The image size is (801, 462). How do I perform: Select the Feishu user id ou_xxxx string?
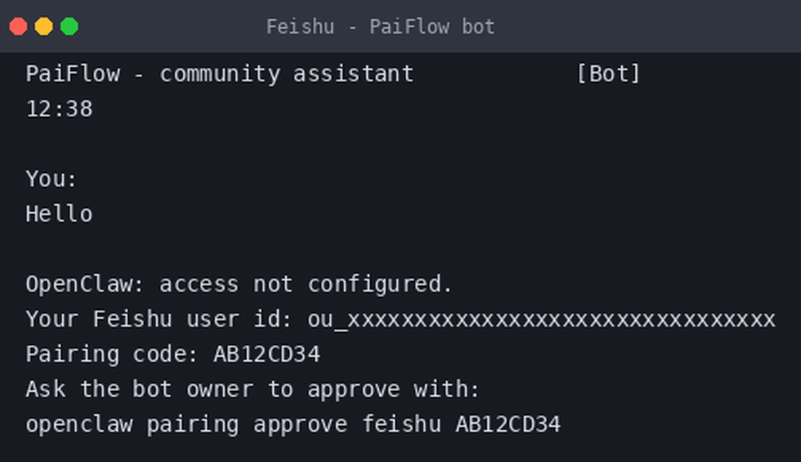541,319
